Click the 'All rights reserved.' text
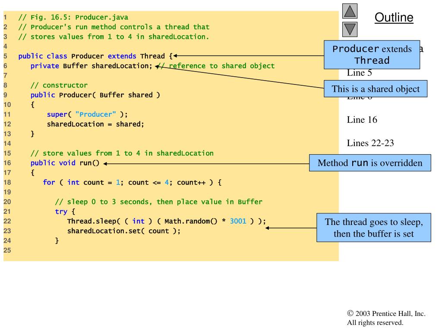Image resolution: width=442 pixels, height=331 pixels. (x=375, y=322)
